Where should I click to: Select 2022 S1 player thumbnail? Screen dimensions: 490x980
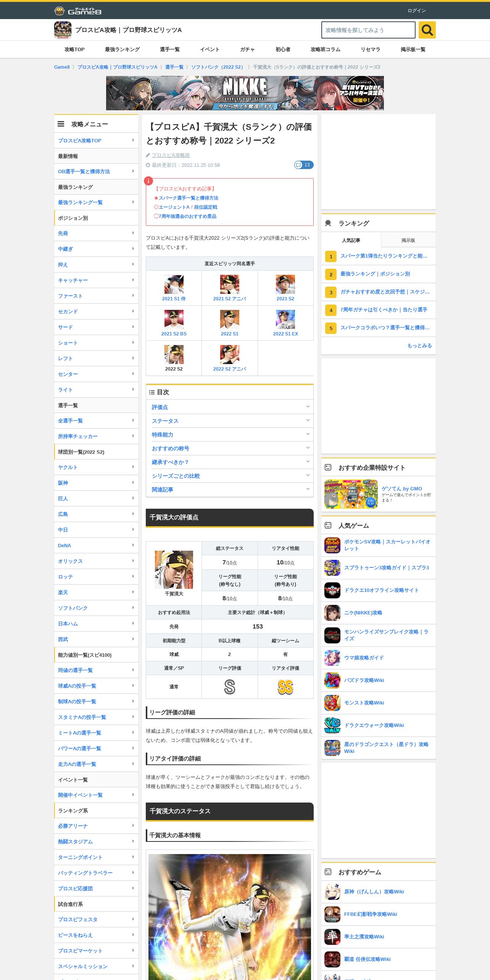tap(230, 319)
